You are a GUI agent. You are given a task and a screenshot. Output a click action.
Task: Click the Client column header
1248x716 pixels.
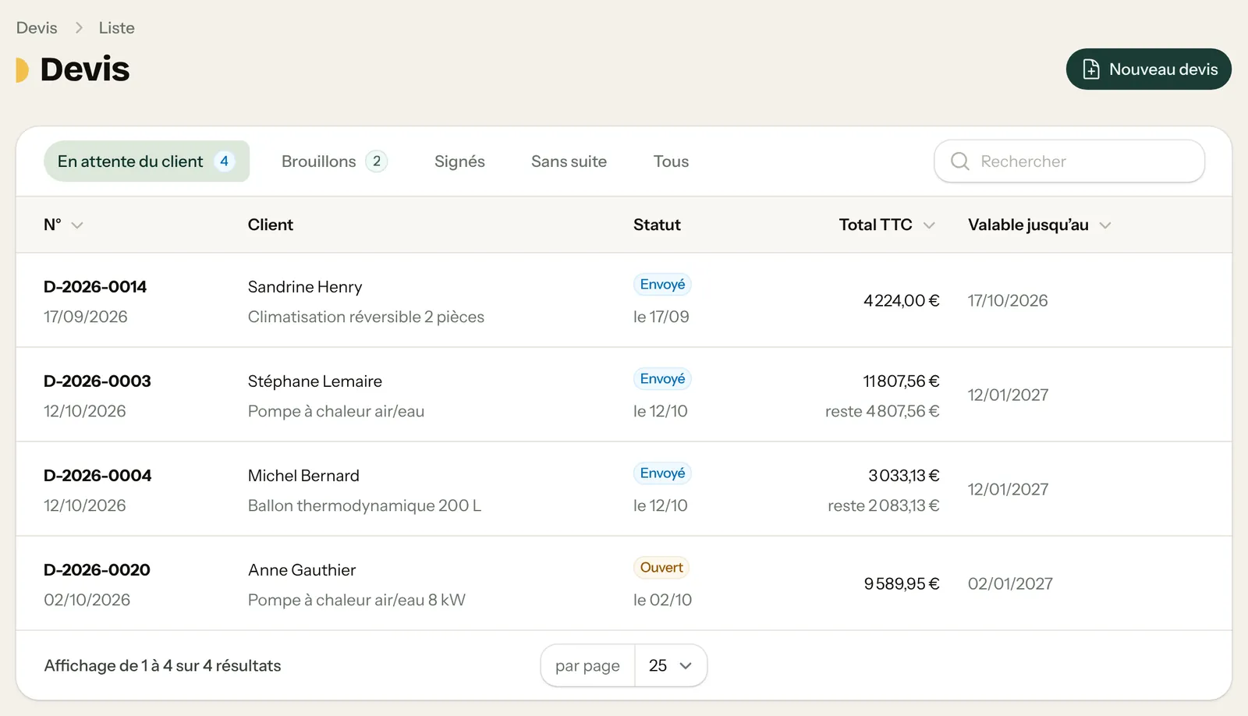point(271,225)
